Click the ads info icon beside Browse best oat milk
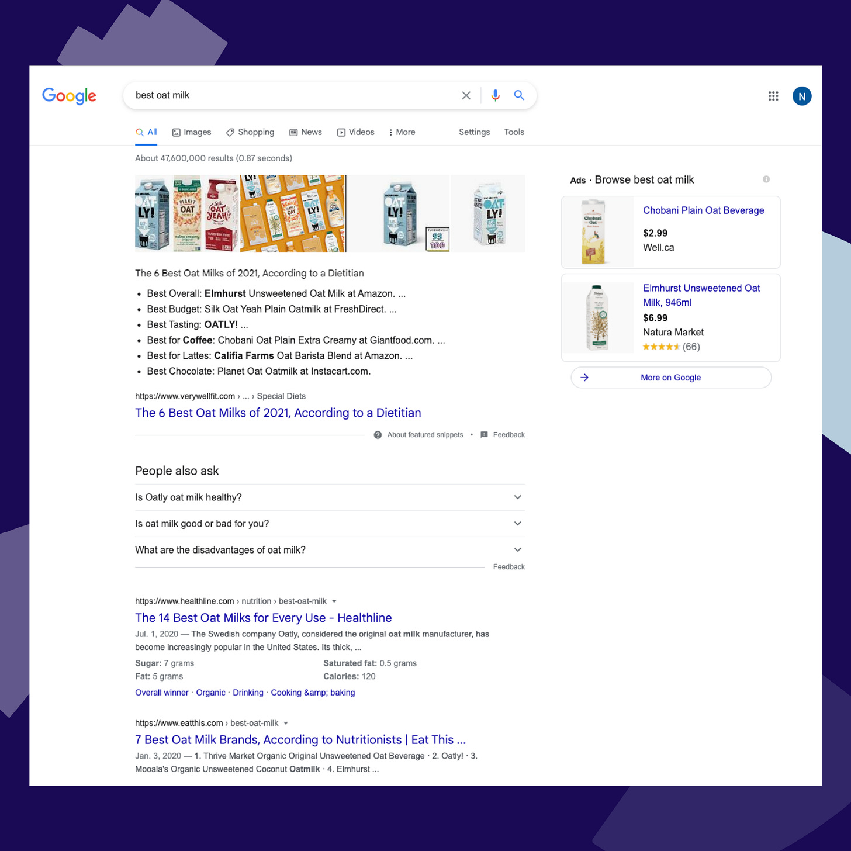The height and width of the screenshot is (851, 851). click(766, 179)
